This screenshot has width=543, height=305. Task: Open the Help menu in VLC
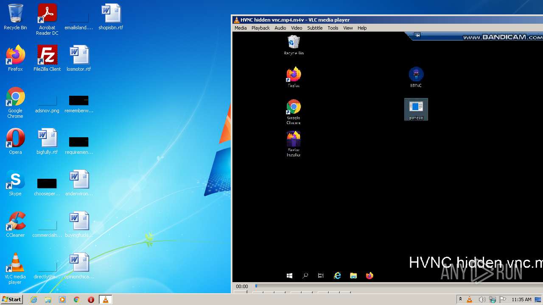362,28
